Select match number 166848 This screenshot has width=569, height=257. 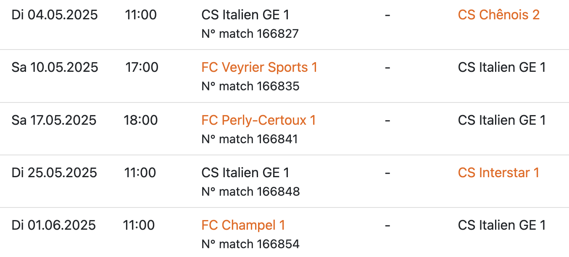coord(250,192)
